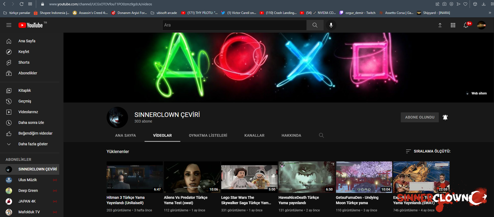Image resolution: width=494 pixels, height=217 pixels.
Task: Click the channel clown avatar image
Action: [117, 117]
